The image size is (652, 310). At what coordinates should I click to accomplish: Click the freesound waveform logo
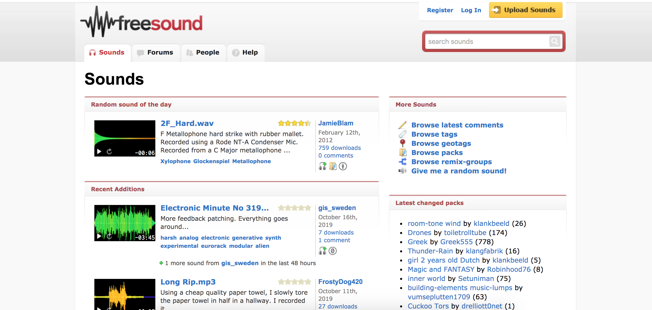pos(141,22)
